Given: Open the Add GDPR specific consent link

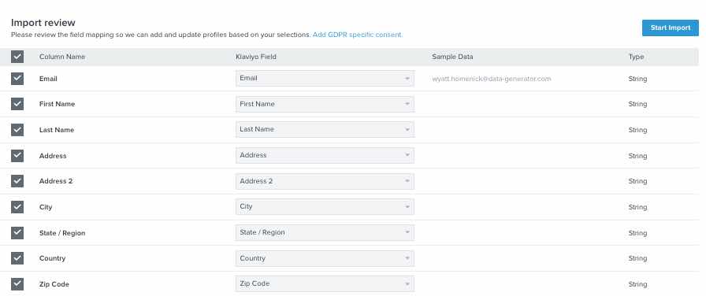Looking at the screenshot, I should tap(358, 35).
